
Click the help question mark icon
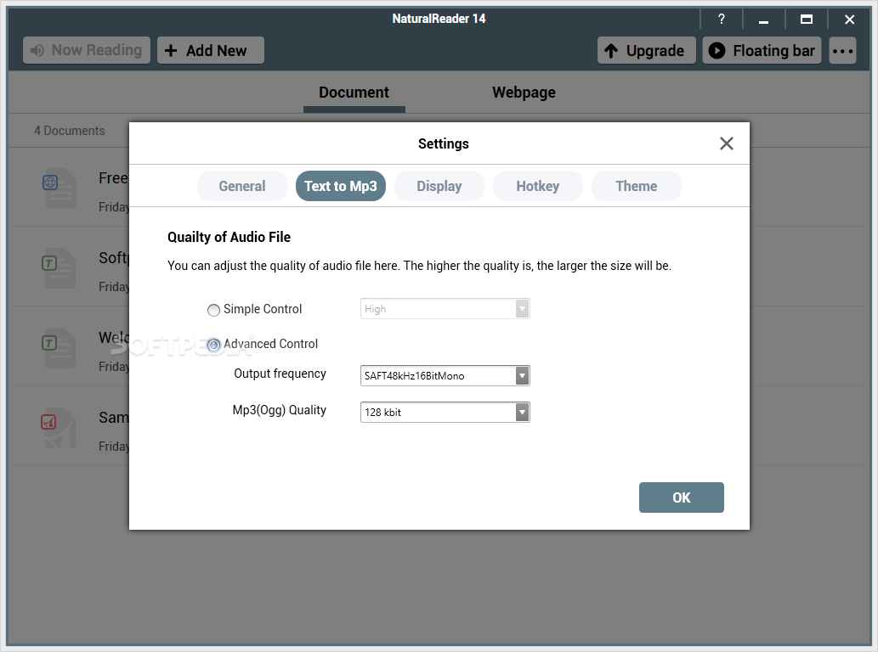[721, 20]
